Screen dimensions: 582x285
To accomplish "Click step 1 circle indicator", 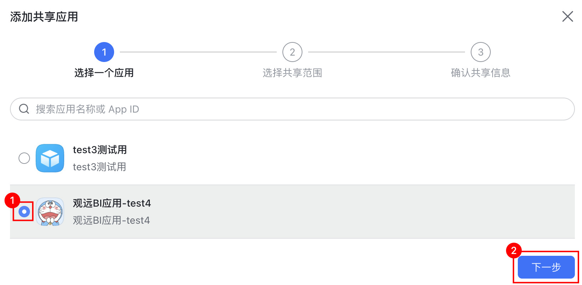I will 104,52.
